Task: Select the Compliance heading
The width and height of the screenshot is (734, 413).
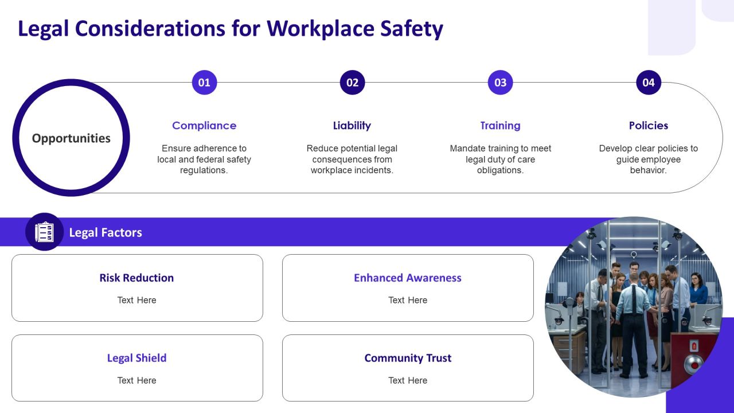Action: click(x=204, y=125)
